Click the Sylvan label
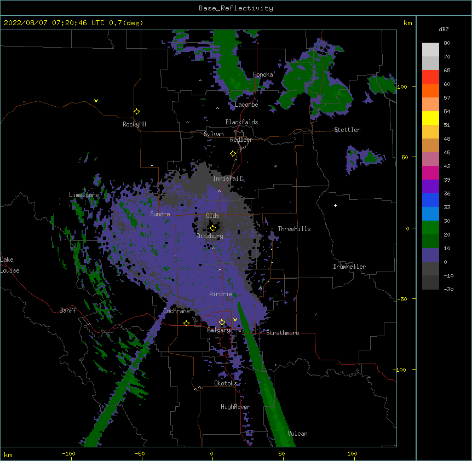472x461 pixels. [214, 134]
